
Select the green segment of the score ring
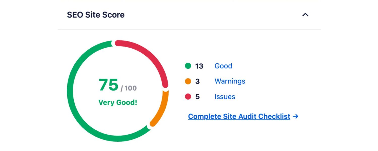[70, 91]
